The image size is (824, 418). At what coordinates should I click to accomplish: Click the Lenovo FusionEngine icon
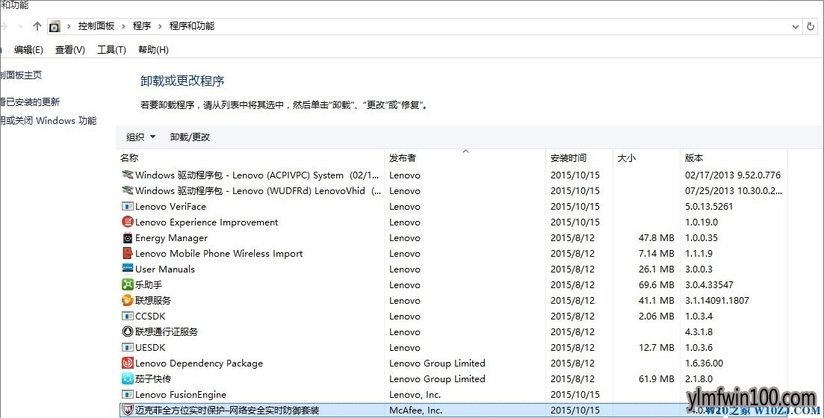point(127,394)
